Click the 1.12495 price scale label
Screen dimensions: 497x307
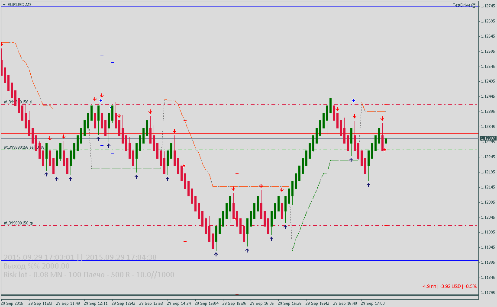coord(488,81)
